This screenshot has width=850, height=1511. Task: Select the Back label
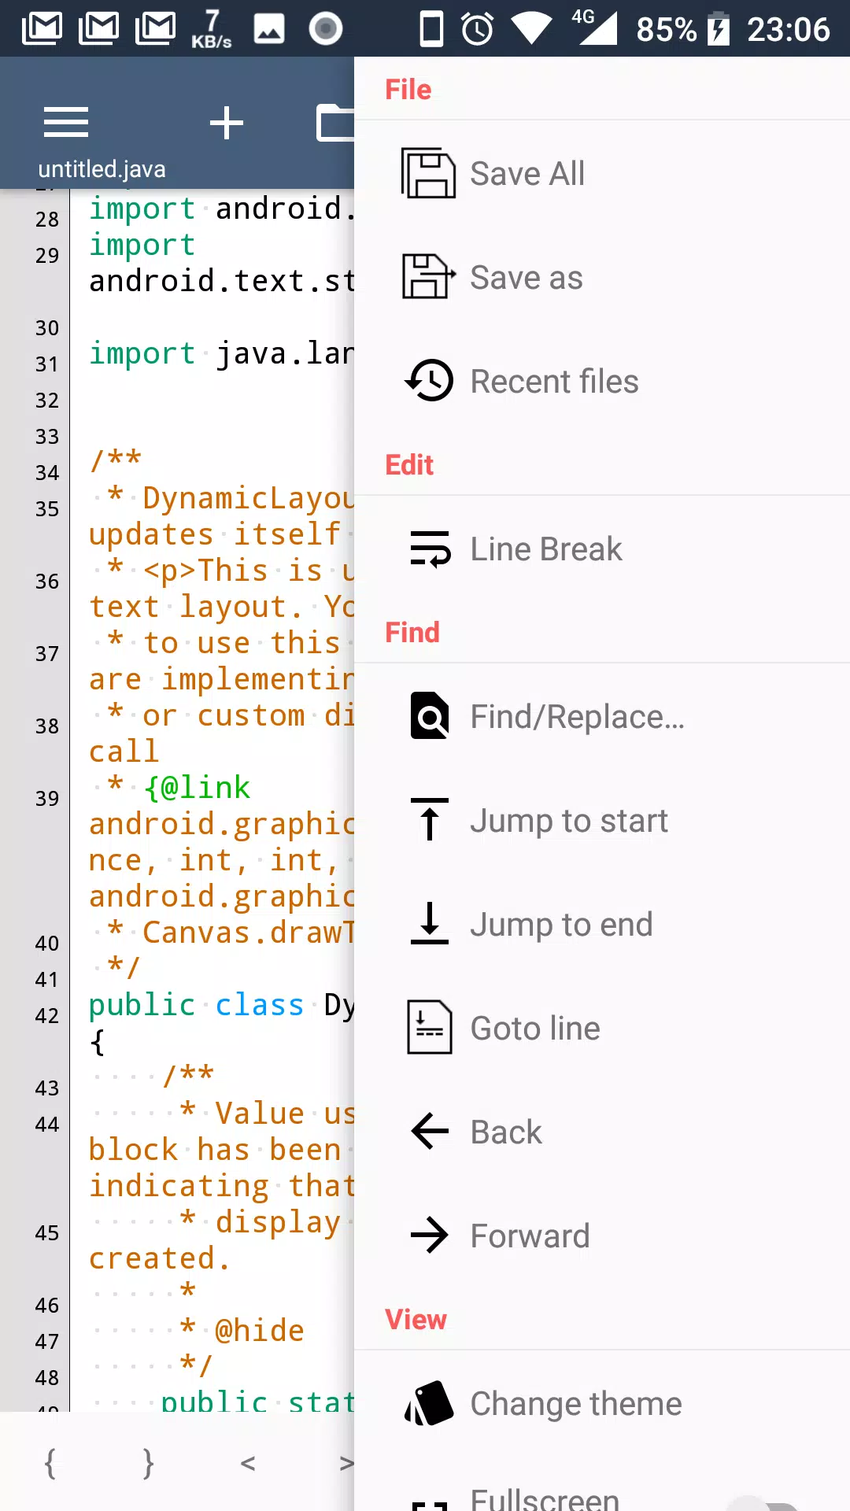click(506, 1132)
